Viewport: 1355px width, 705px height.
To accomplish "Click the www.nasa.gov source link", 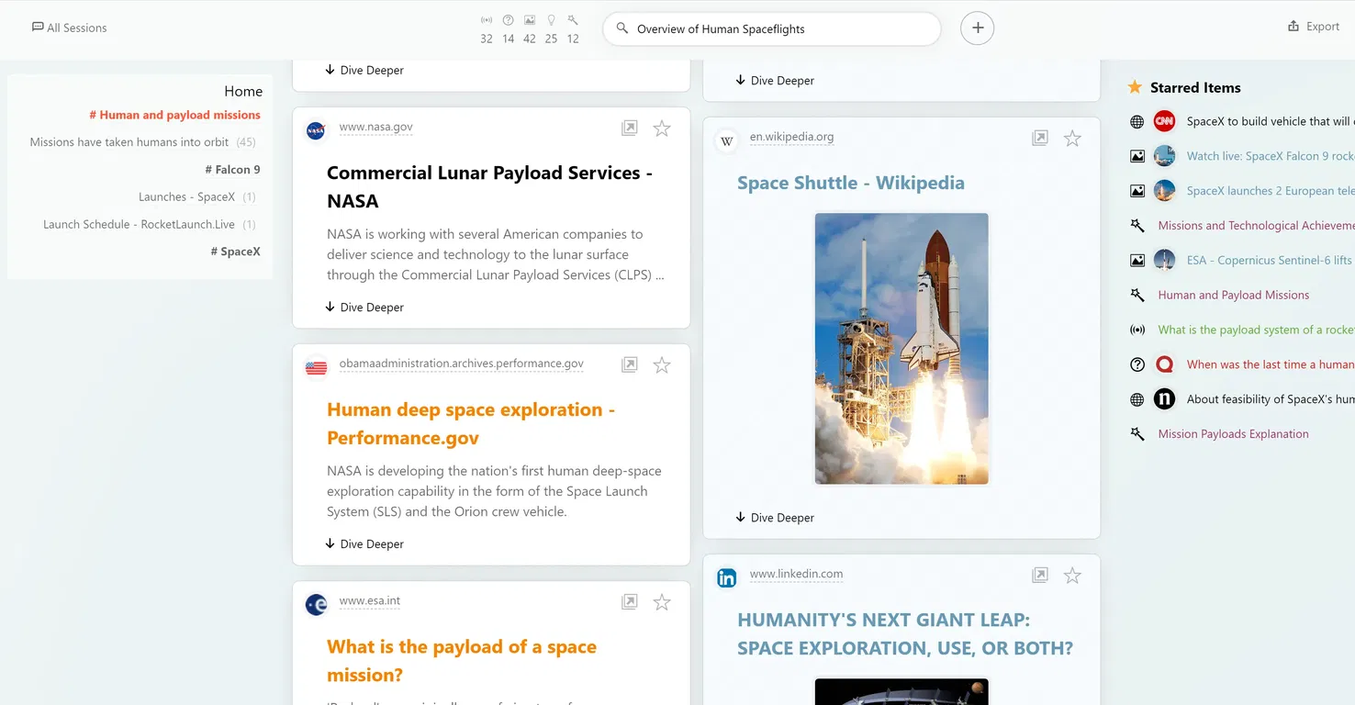I will pyautogui.click(x=375, y=127).
